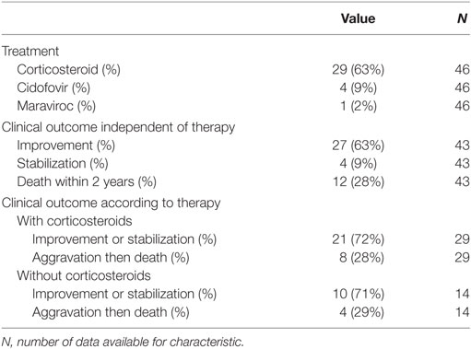
Task: Click the Maraviroc (%) row label
Action: (x=56, y=106)
